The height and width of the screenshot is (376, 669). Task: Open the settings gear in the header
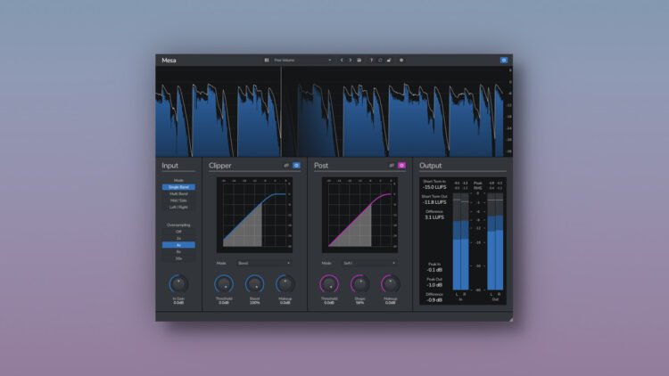(x=401, y=61)
